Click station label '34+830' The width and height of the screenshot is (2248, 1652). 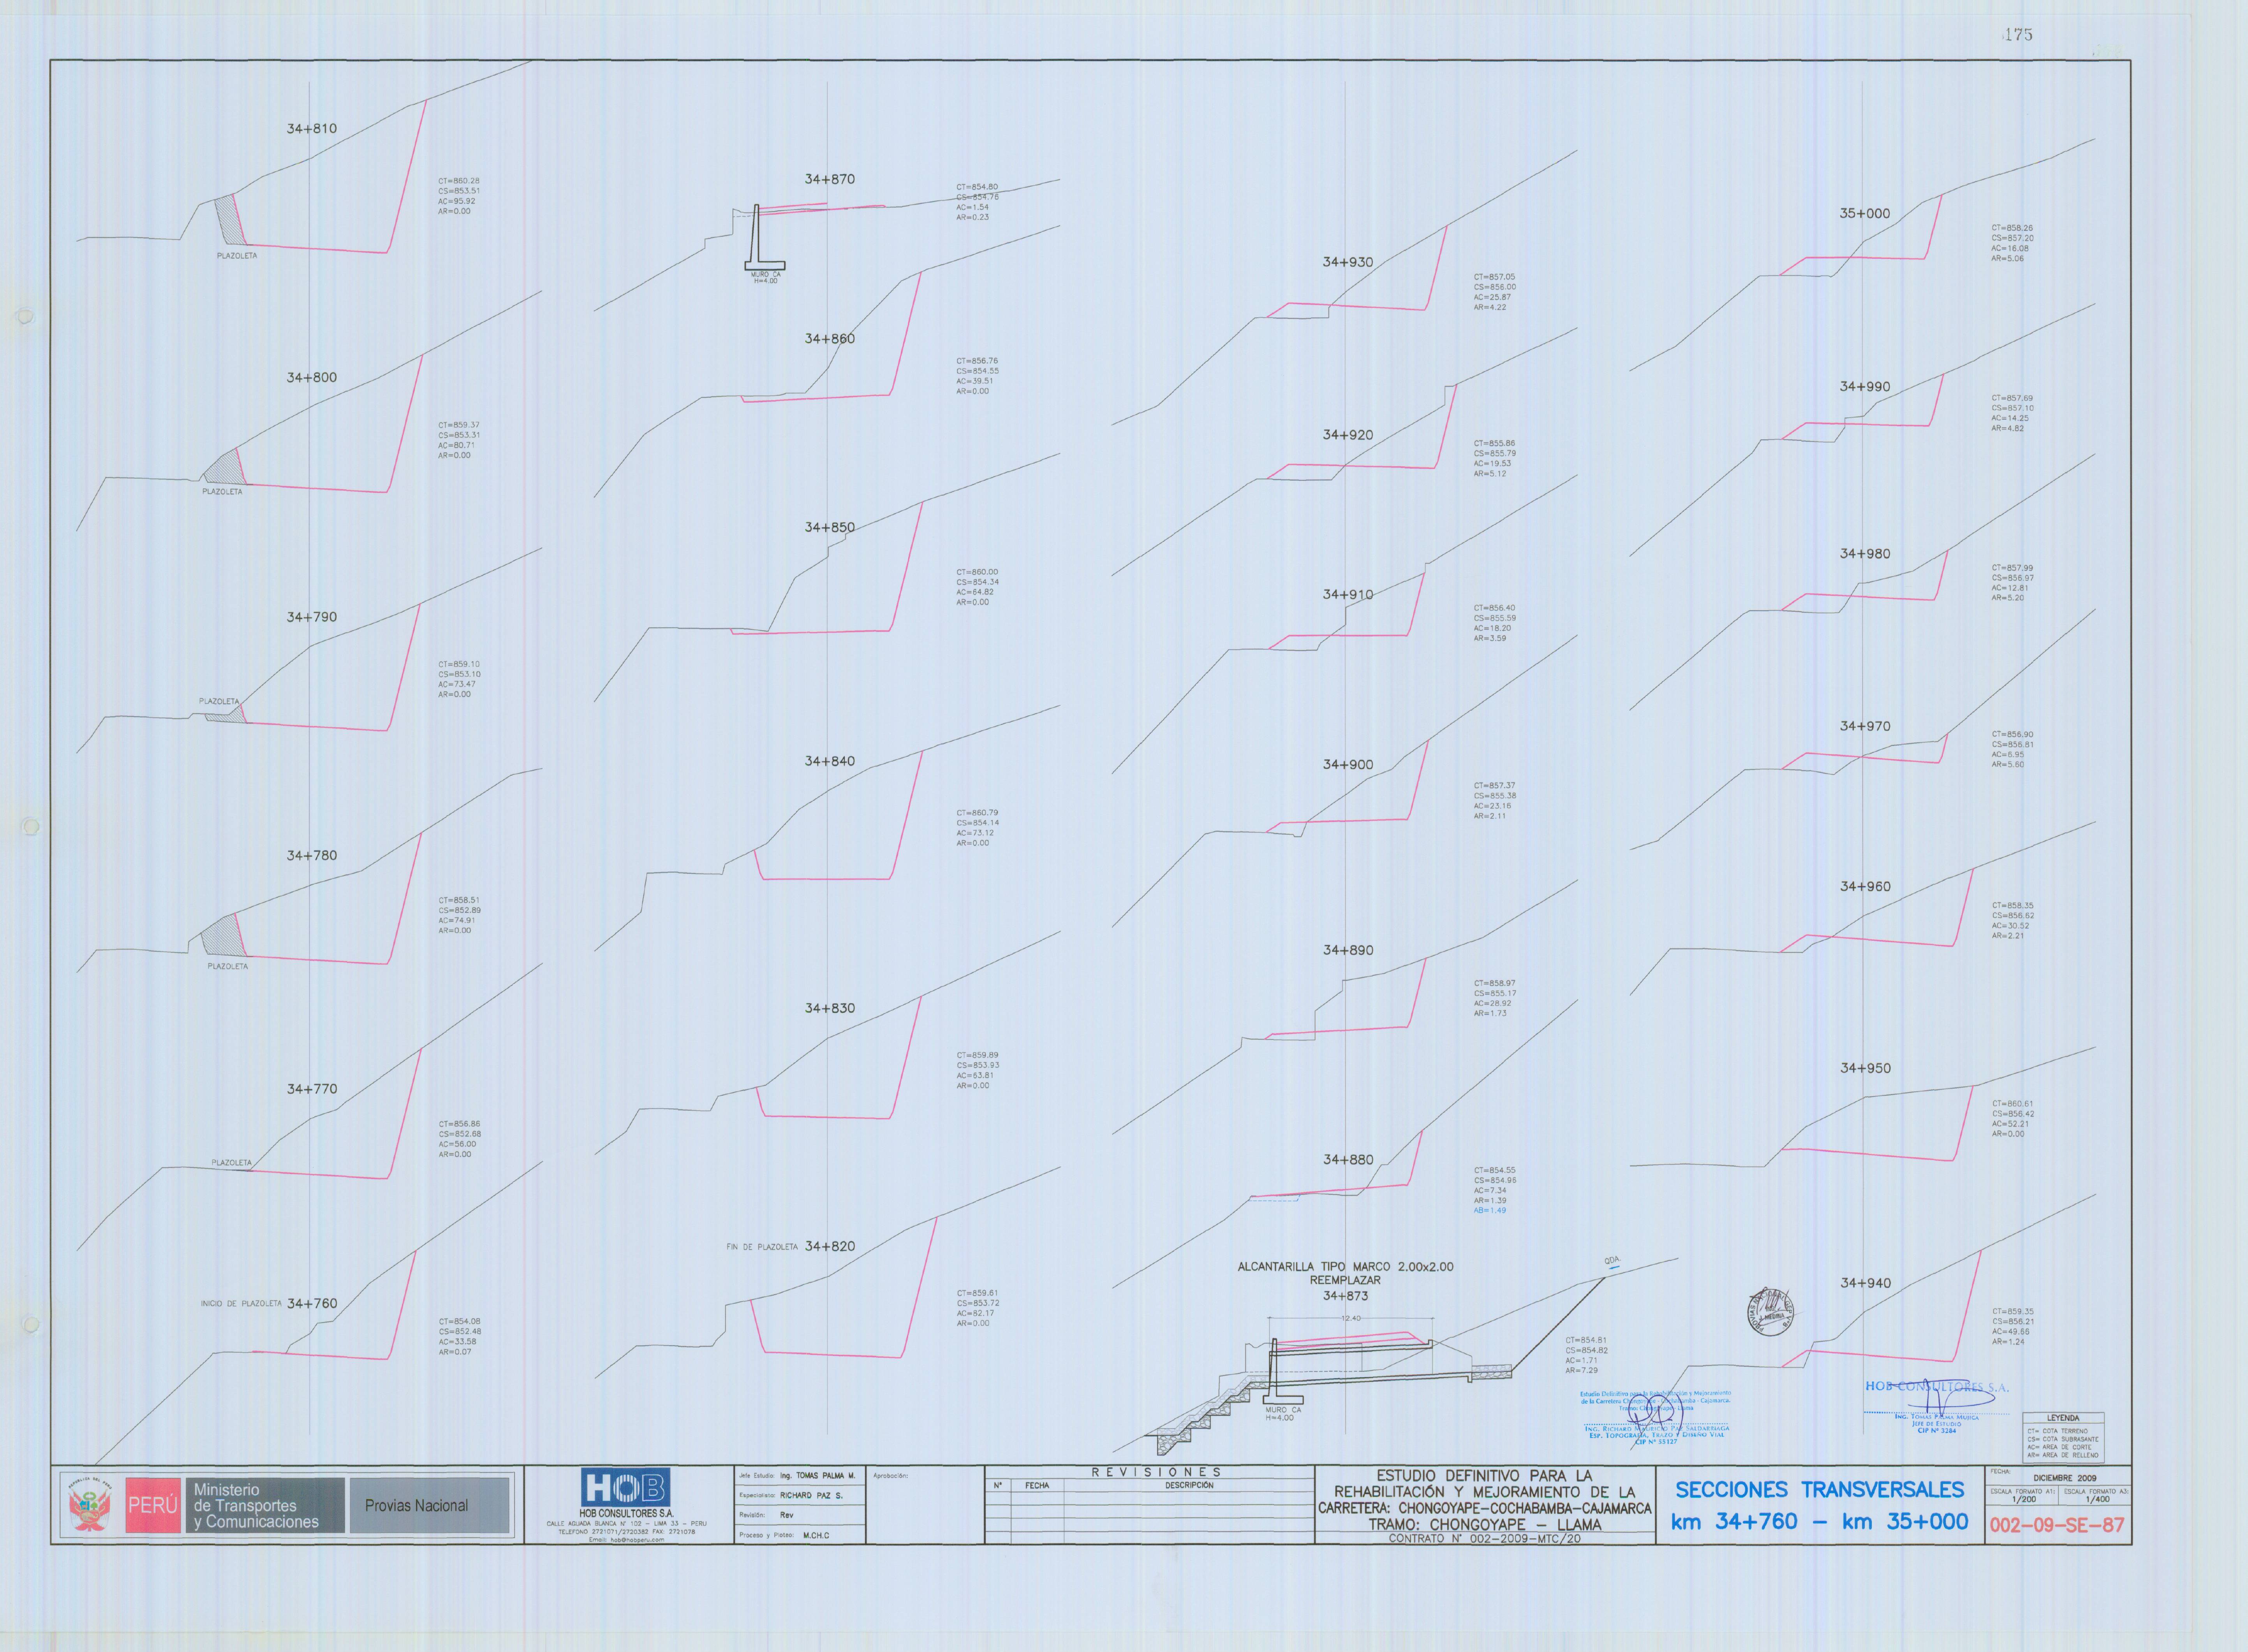830,1009
